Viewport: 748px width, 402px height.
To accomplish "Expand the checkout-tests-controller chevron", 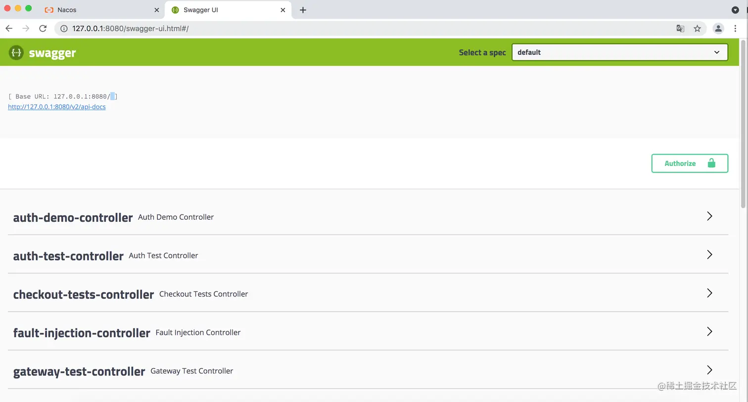I will (709, 293).
